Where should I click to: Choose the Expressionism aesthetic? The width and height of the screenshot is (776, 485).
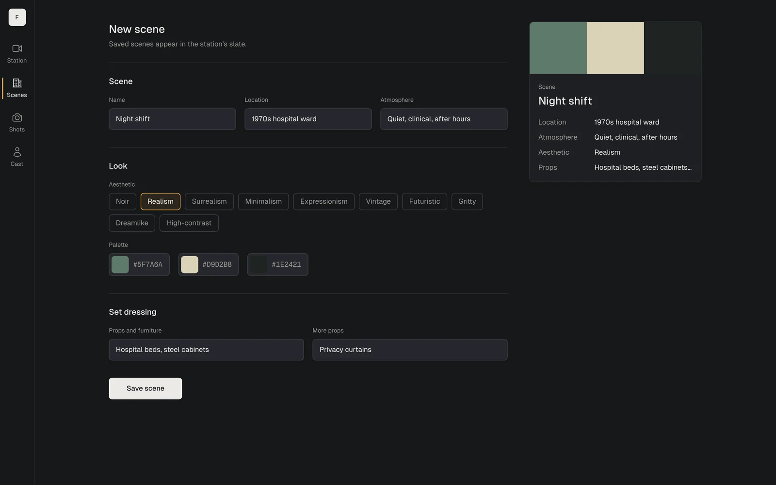click(323, 201)
